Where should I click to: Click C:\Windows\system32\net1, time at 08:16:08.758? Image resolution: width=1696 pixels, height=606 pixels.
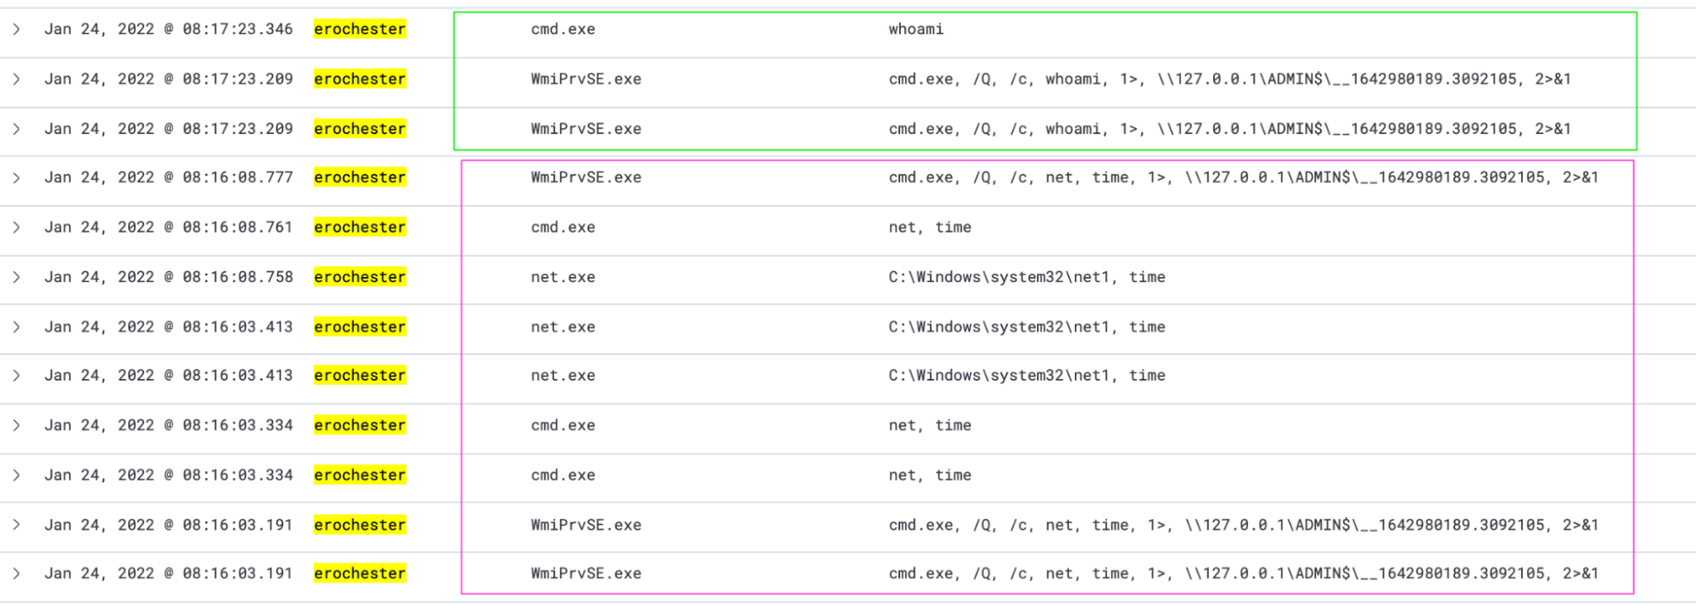coord(1027,277)
